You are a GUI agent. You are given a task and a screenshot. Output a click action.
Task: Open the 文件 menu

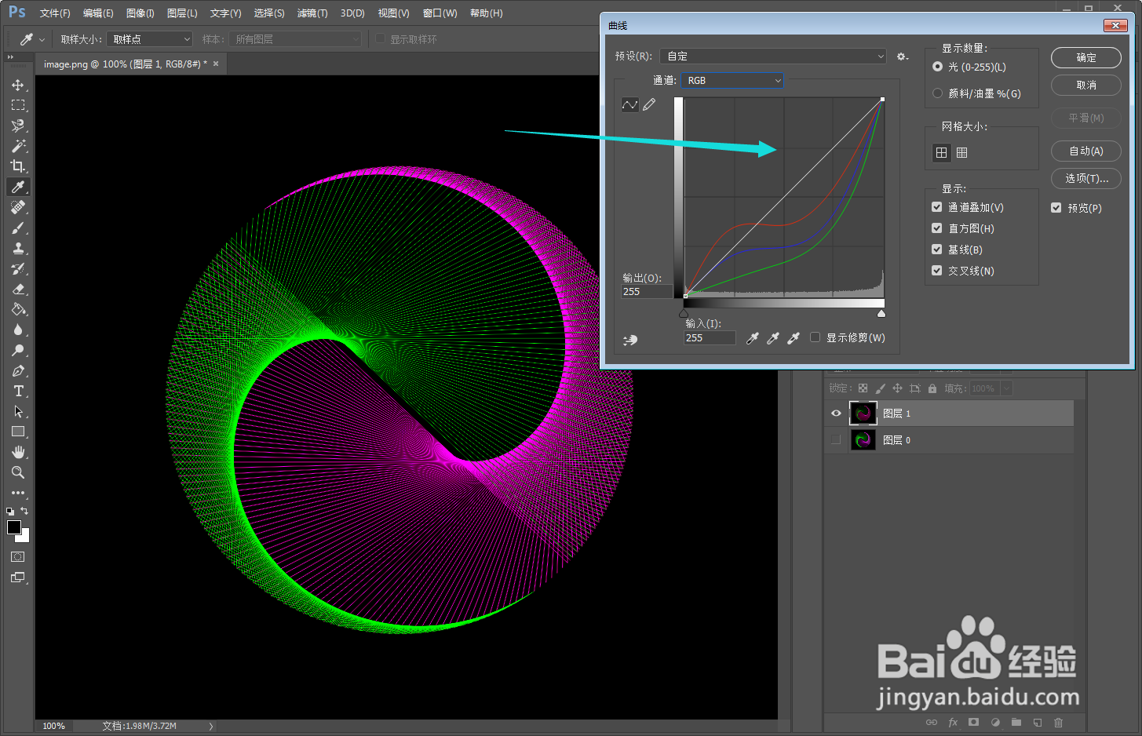point(55,13)
